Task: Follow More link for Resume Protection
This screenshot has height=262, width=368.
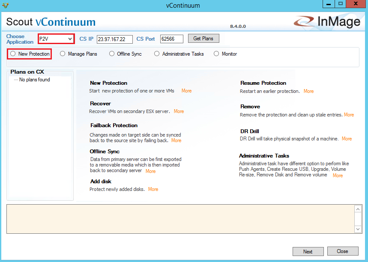Action: coord(308,91)
